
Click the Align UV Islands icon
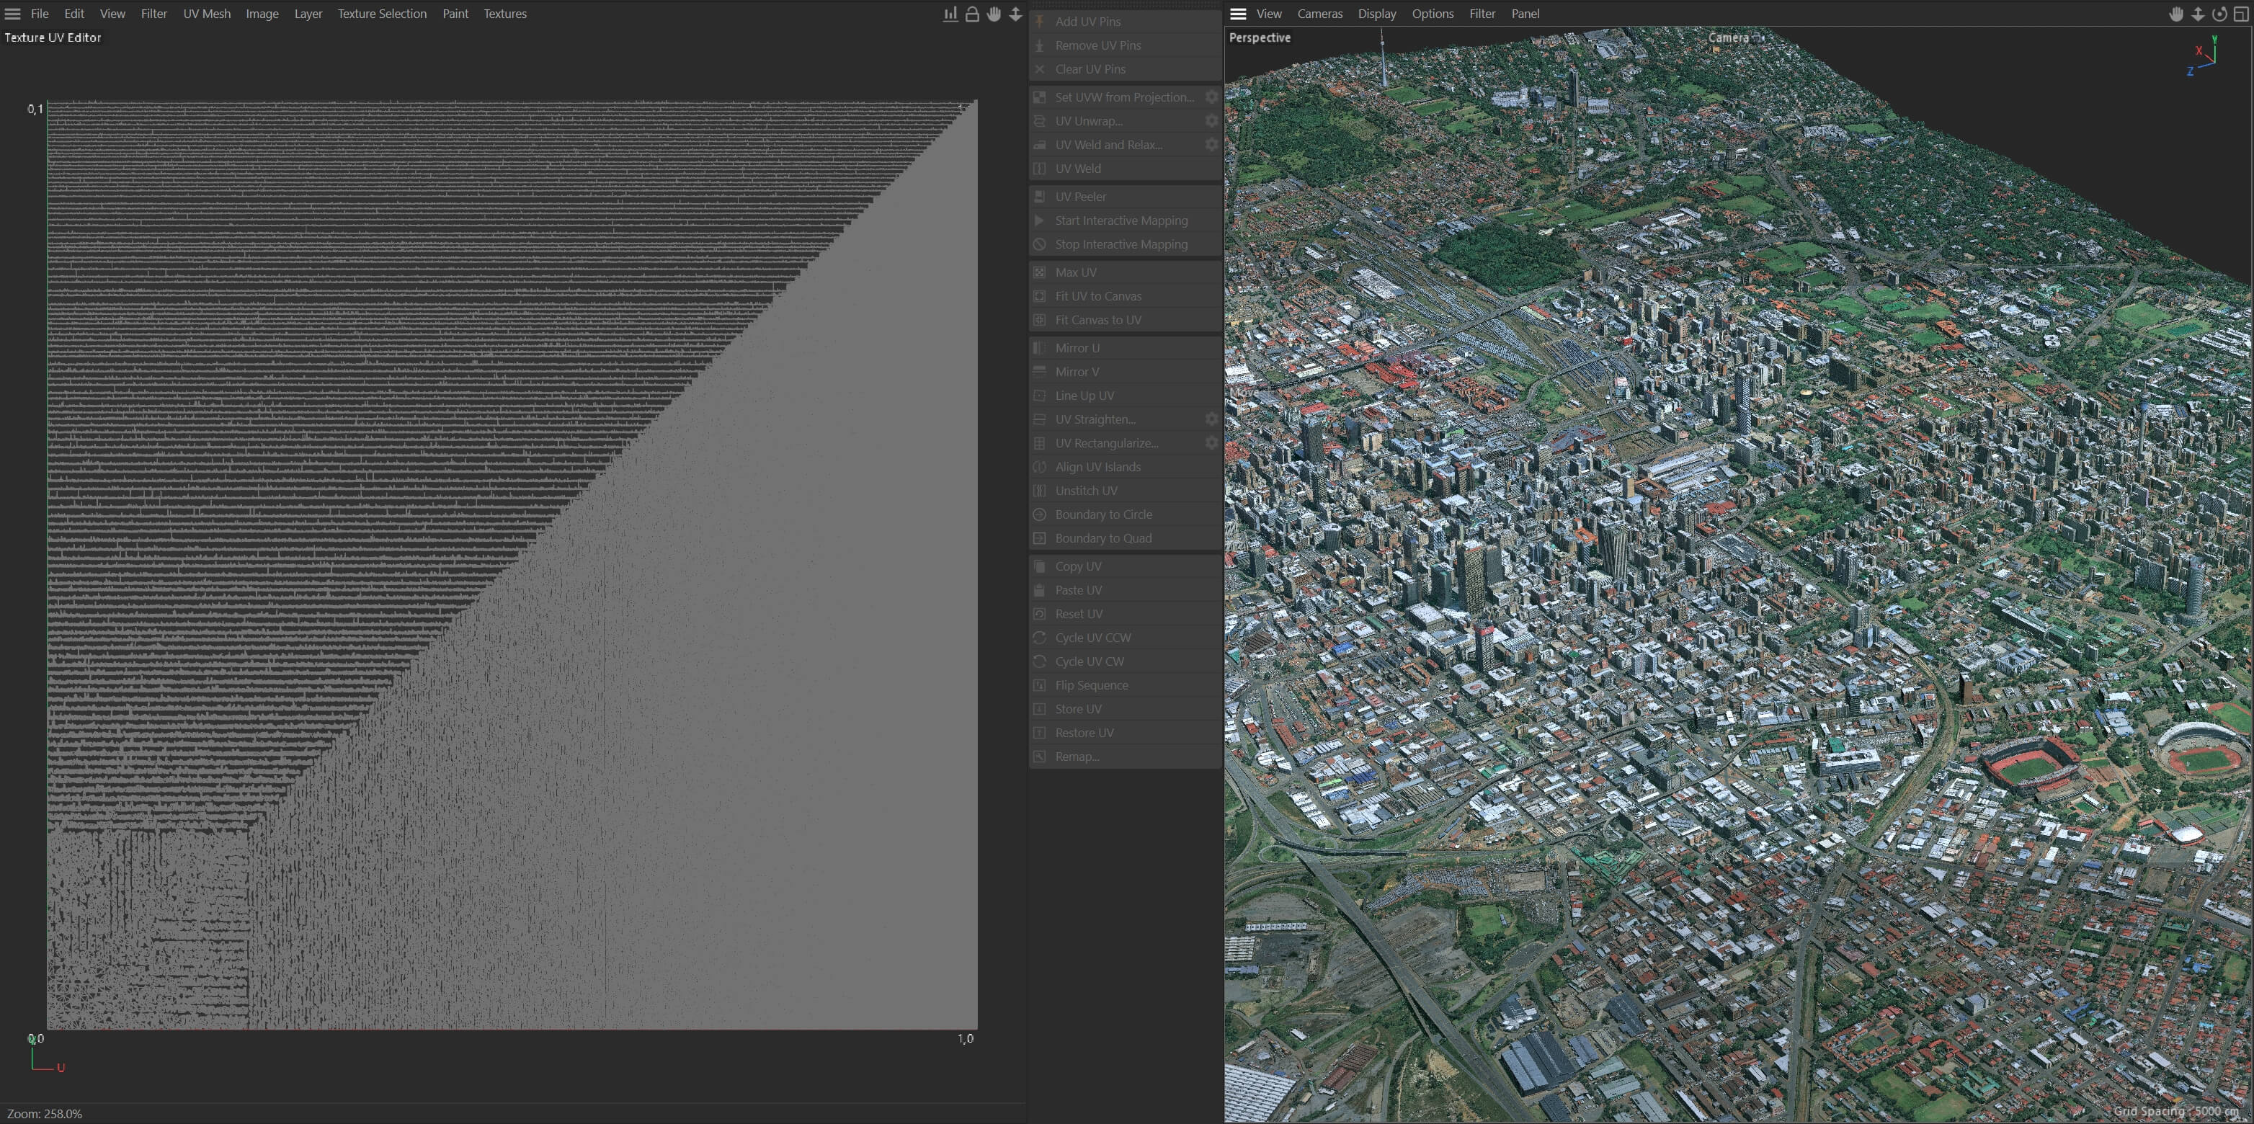(x=1040, y=467)
